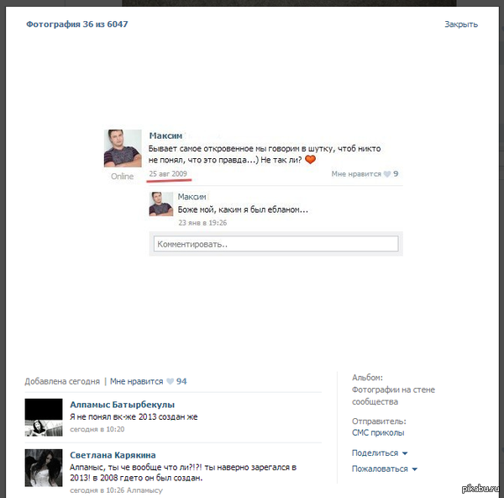Open Светлана Карякина's profile name link
Screen dimensions: 504x498
pos(113,455)
